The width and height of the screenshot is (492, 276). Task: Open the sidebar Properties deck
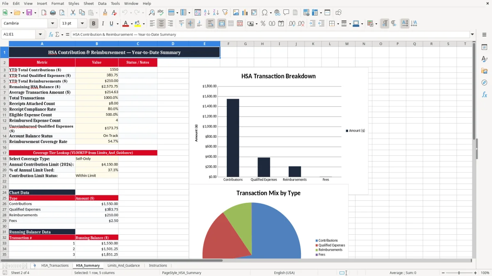coord(484,47)
